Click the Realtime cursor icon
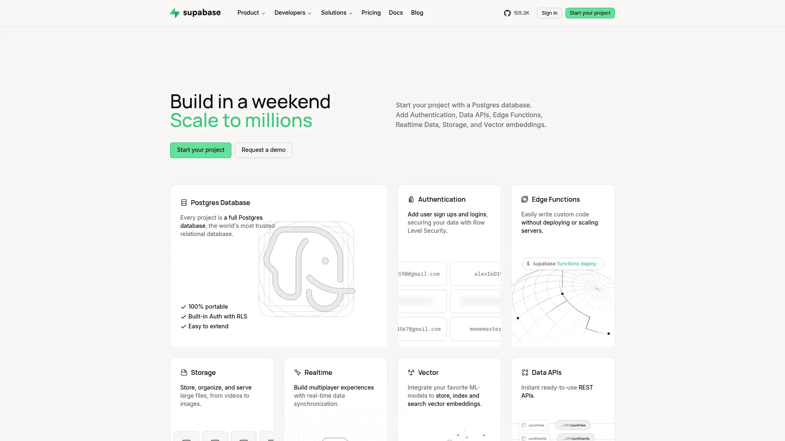Viewport: 785px width, 441px height. coord(298,372)
